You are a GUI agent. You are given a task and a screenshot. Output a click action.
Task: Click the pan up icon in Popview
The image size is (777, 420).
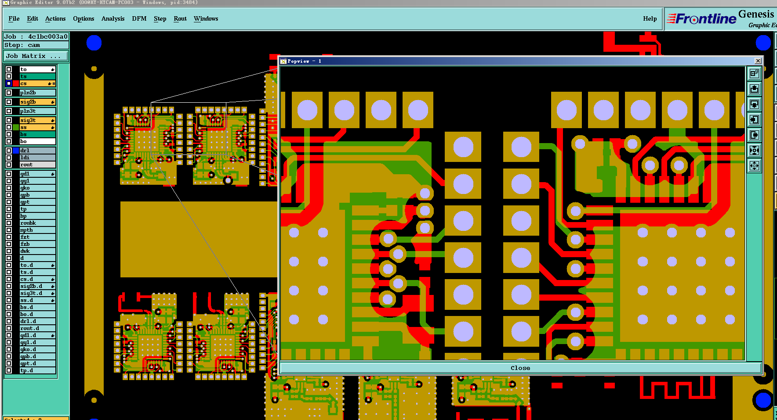point(754,89)
